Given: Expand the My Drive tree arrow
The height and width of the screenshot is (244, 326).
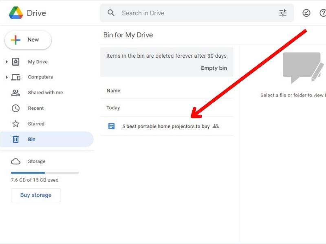Looking at the screenshot, I should pyautogui.click(x=7, y=62).
